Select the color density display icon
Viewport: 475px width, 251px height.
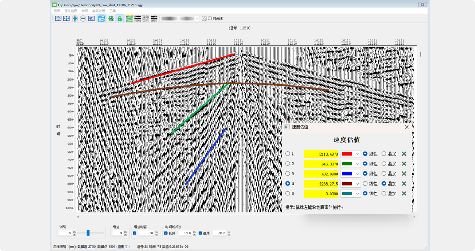pyautogui.click(x=129, y=18)
